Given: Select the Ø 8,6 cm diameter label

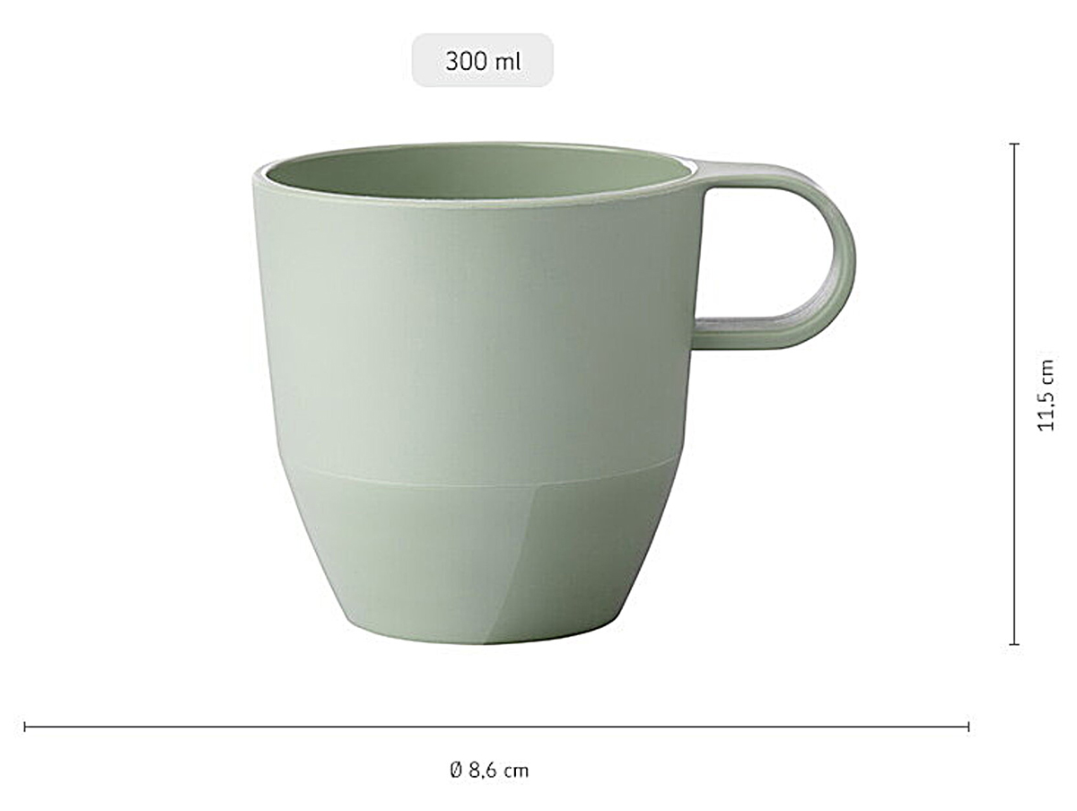Looking at the screenshot, I should [489, 770].
